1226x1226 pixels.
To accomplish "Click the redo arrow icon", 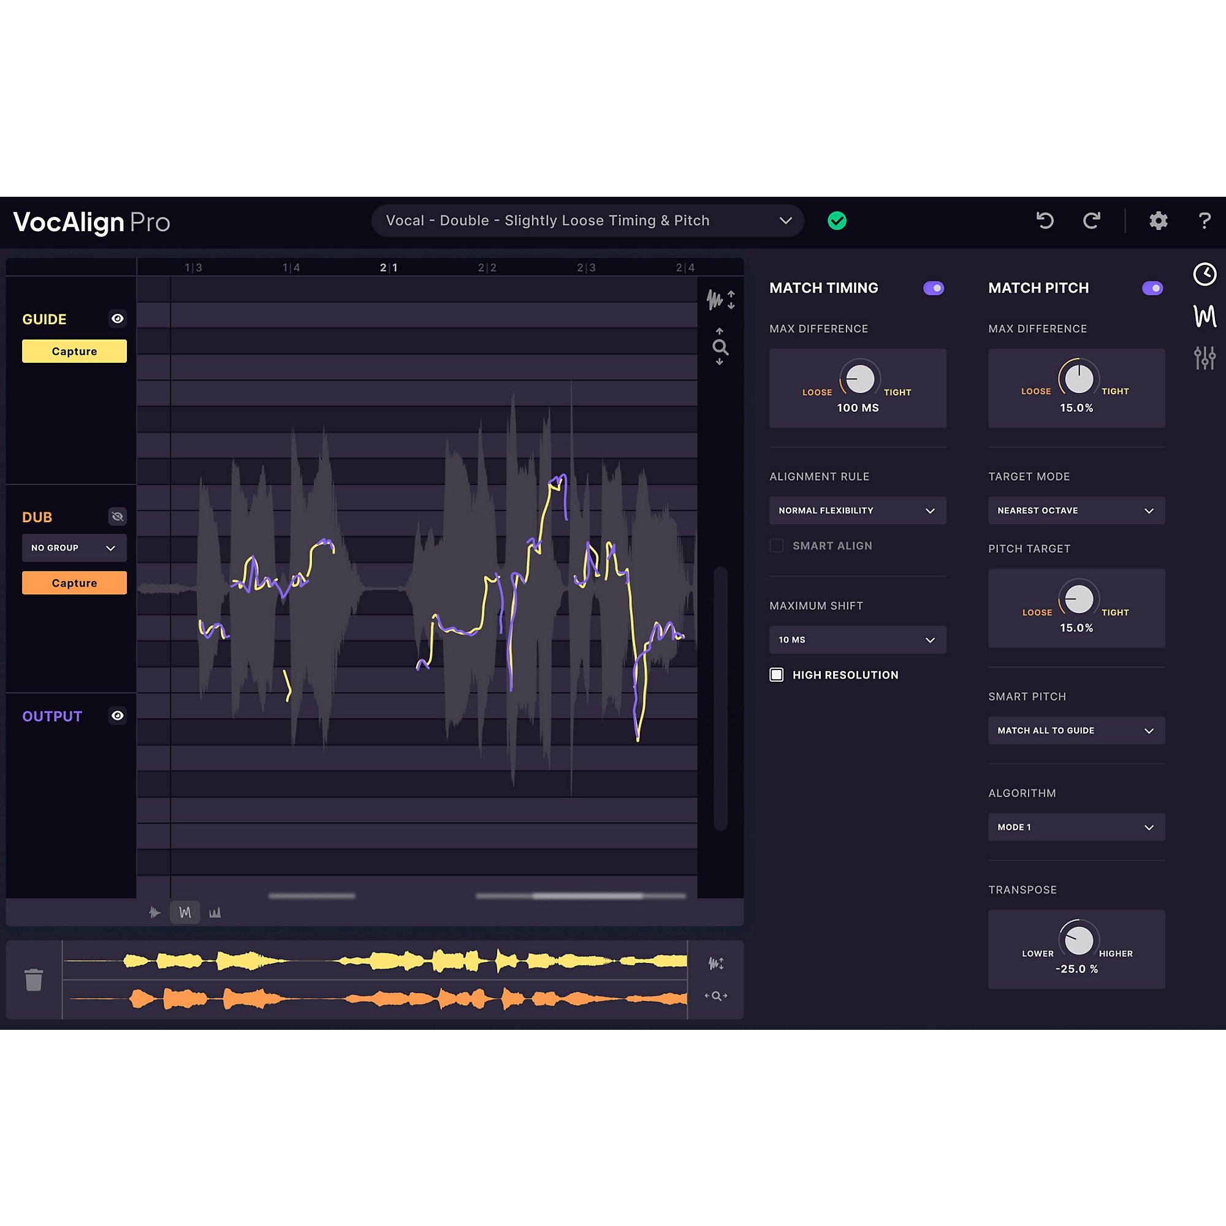I will click(x=1092, y=221).
